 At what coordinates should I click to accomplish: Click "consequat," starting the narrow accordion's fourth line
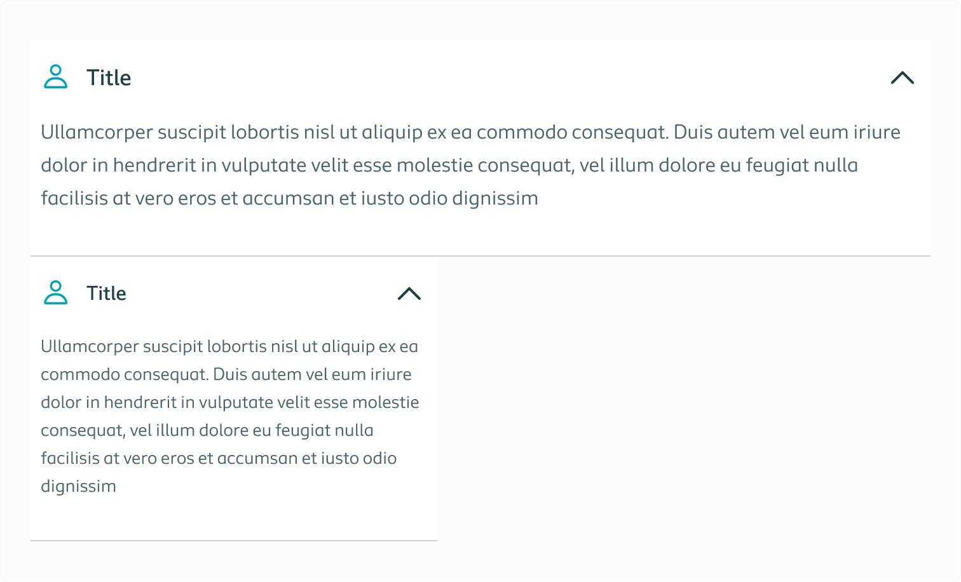(83, 430)
